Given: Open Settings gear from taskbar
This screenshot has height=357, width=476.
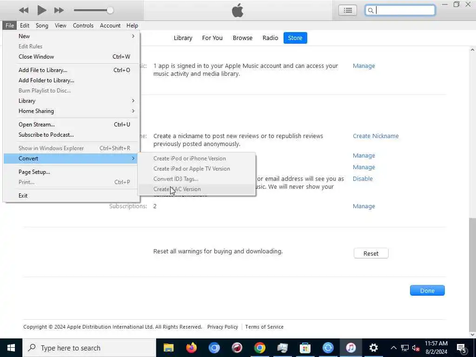Looking at the screenshot, I should pyautogui.click(x=373, y=348).
